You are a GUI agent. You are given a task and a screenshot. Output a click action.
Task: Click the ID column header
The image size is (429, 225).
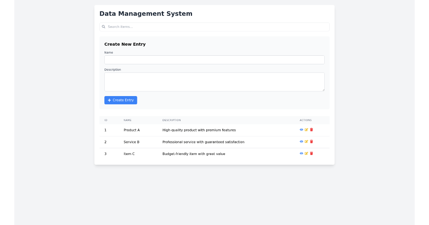click(106, 120)
